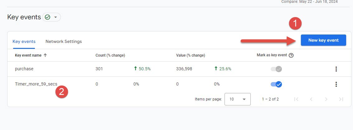Go to first page of results
The image size is (353, 130).
(296, 99)
